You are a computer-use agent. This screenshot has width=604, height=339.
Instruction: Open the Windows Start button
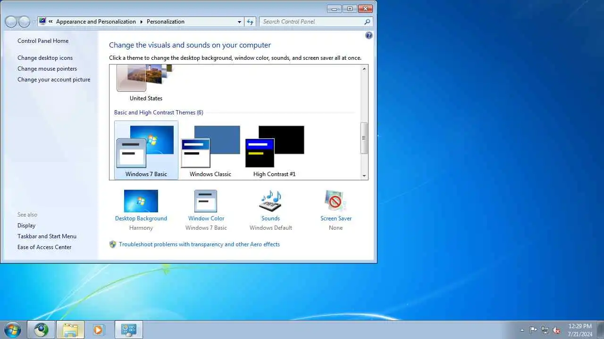(13, 330)
